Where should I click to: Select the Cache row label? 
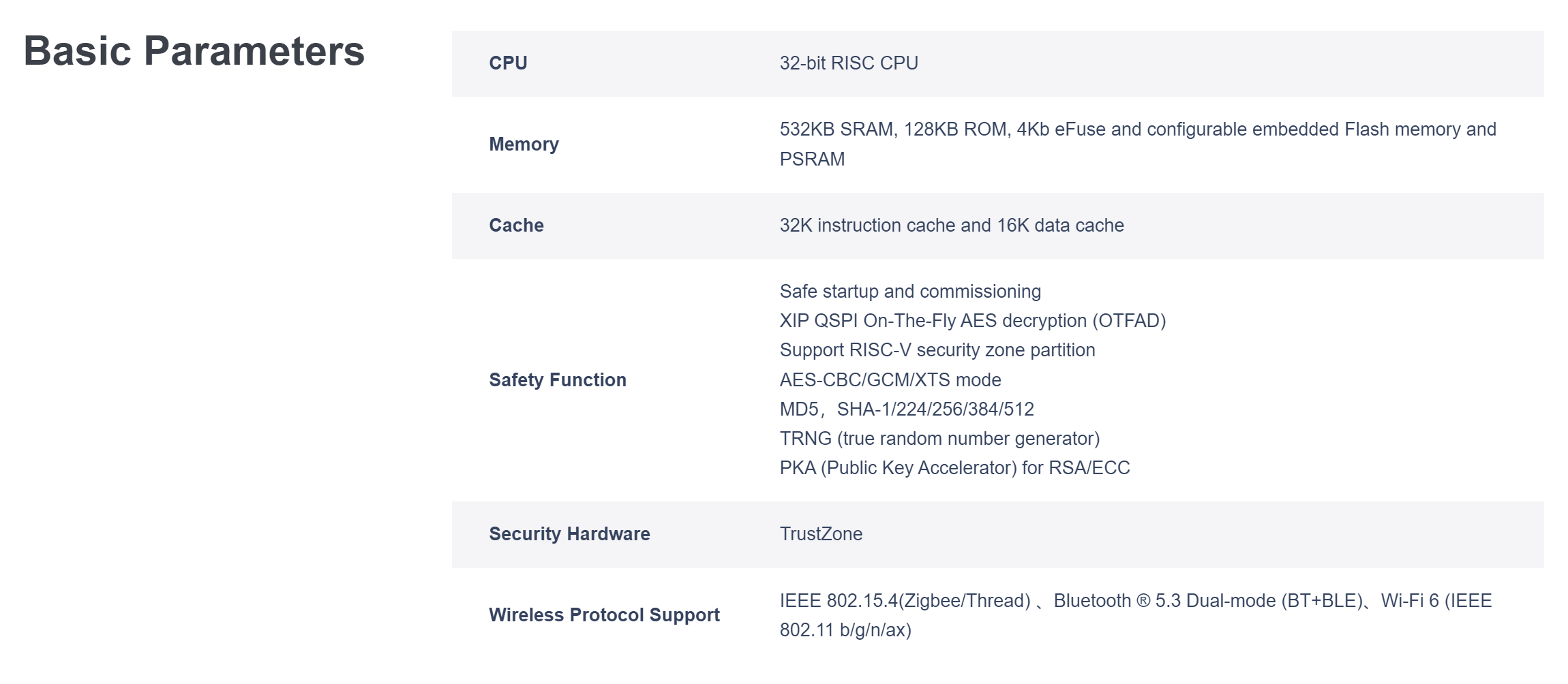click(x=516, y=226)
